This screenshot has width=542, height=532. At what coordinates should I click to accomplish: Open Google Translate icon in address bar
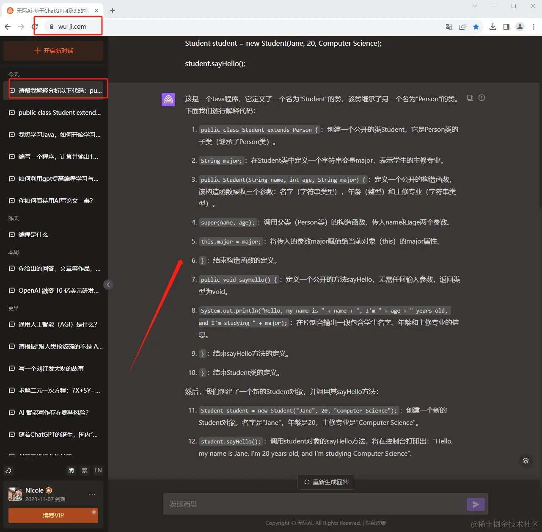[448, 26]
